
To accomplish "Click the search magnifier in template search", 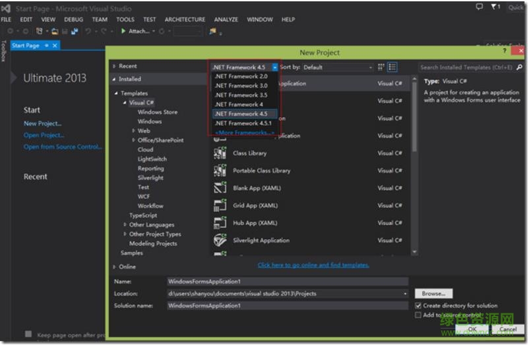I will point(520,67).
